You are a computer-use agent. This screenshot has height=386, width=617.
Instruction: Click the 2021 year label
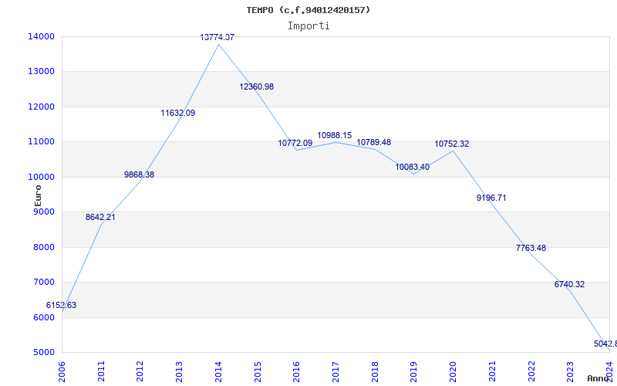[492, 372]
